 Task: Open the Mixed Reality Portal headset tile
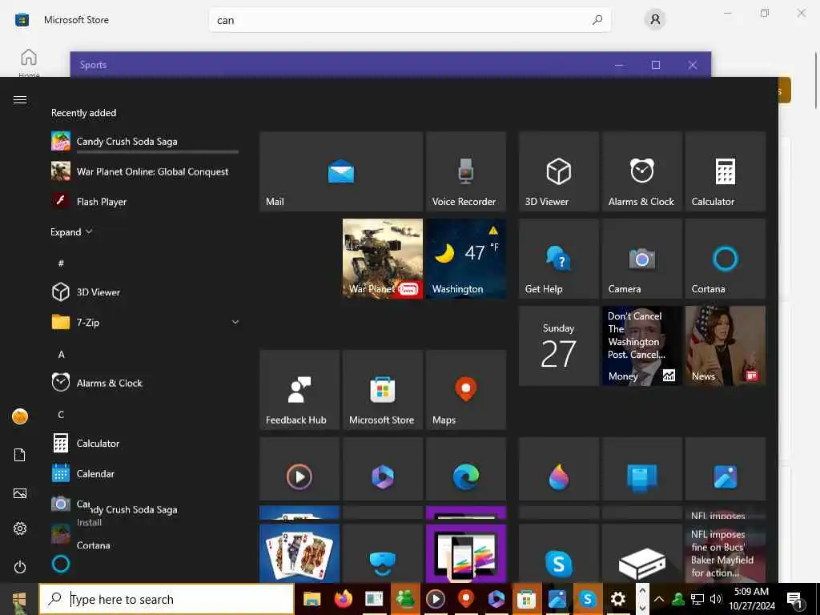point(382,553)
